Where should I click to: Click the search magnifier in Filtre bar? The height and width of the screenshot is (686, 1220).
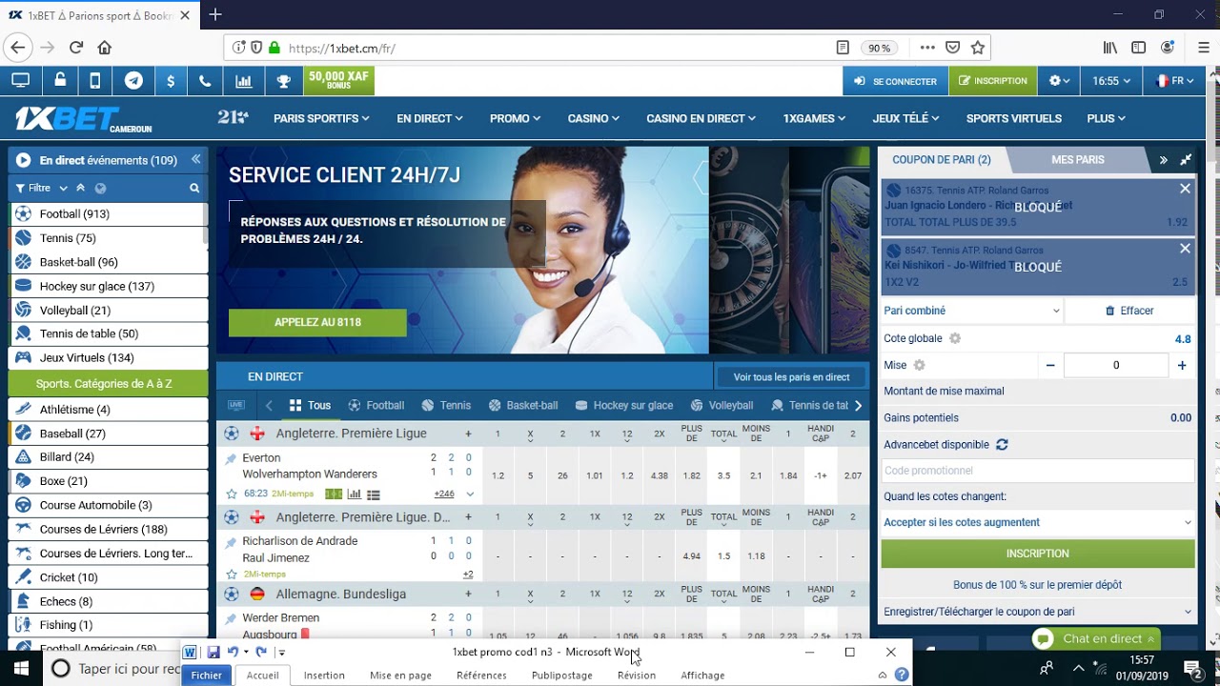tap(194, 189)
